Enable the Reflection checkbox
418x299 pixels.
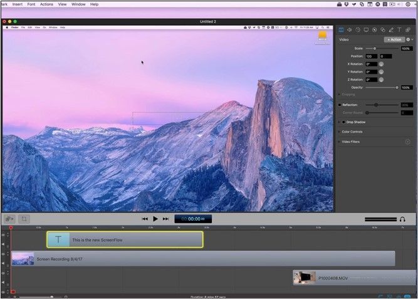[x=340, y=105]
